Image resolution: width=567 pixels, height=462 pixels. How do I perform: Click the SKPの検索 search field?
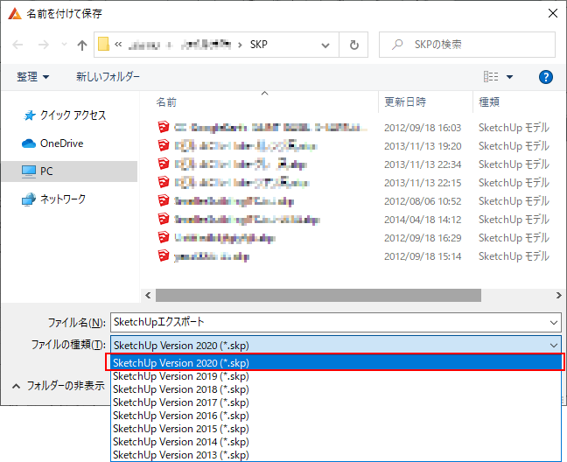click(467, 45)
